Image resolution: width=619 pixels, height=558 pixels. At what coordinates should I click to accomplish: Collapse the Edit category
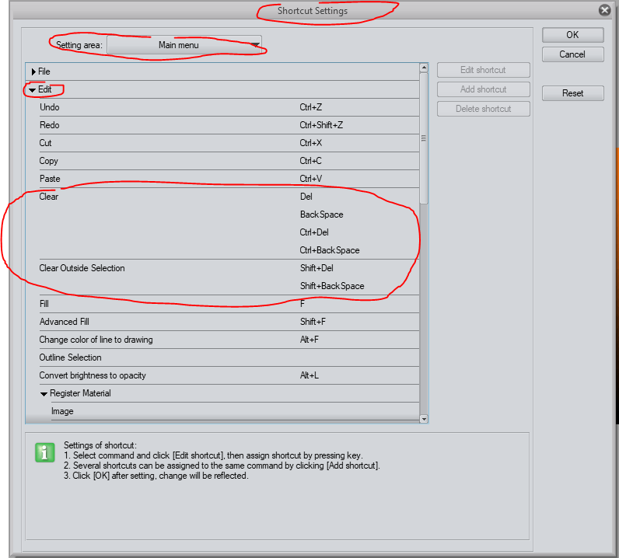pyautogui.click(x=33, y=89)
